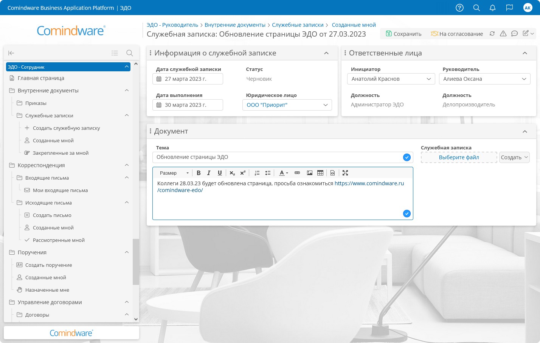The image size is (540, 343).
Task: Collapse the Документ panel
Action: [x=525, y=131]
